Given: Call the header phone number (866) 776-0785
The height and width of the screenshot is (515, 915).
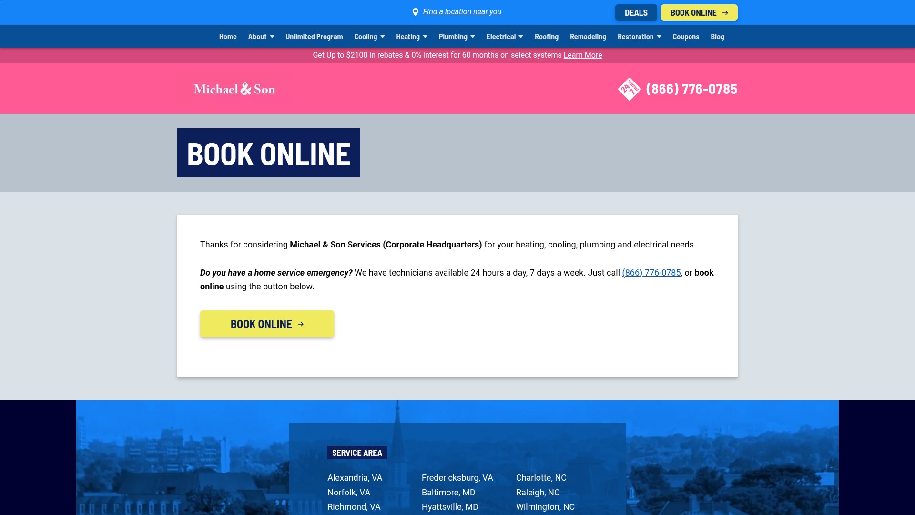Looking at the screenshot, I should click(691, 89).
